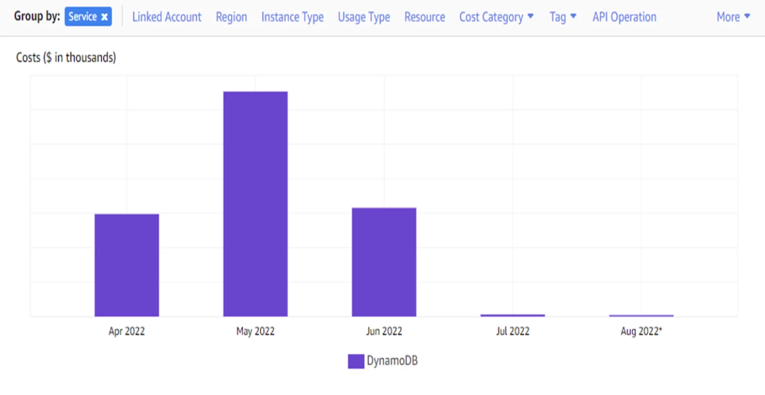Screen dimensions: 765x395
Task: Toggle DynamoDB series via legend label
Action: coord(392,360)
